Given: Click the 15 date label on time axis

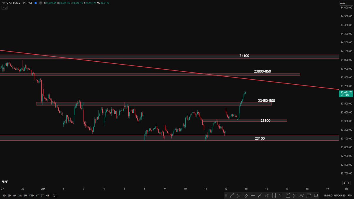Looking at the screenshot, I should pyautogui.click(x=246, y=189).
